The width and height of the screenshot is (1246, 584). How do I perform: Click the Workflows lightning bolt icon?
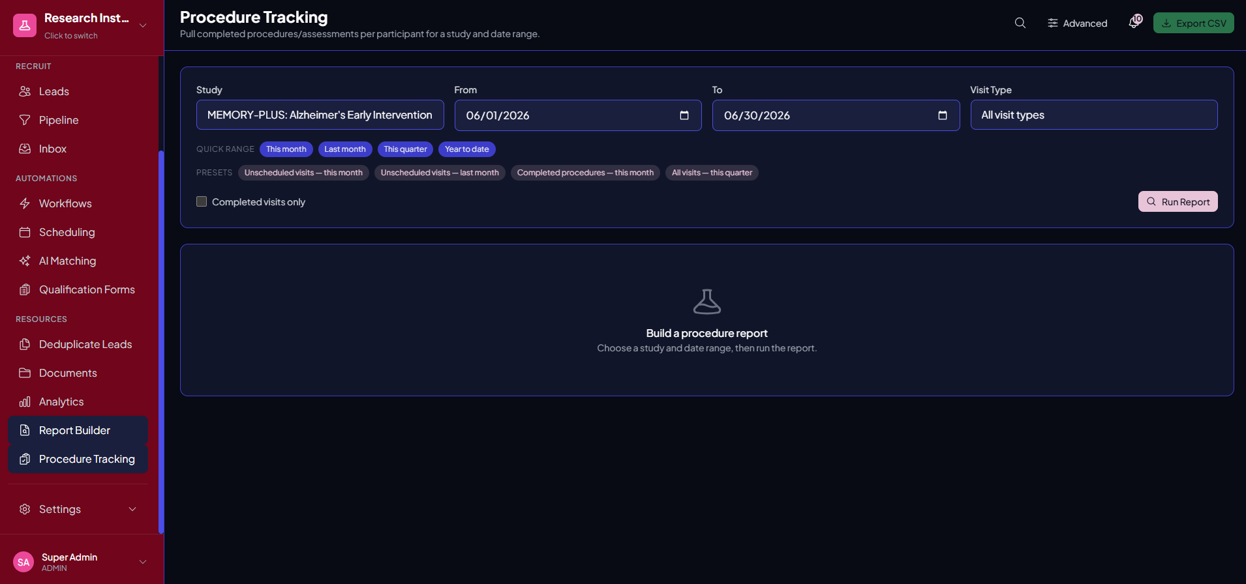click(x=25, y=203)
